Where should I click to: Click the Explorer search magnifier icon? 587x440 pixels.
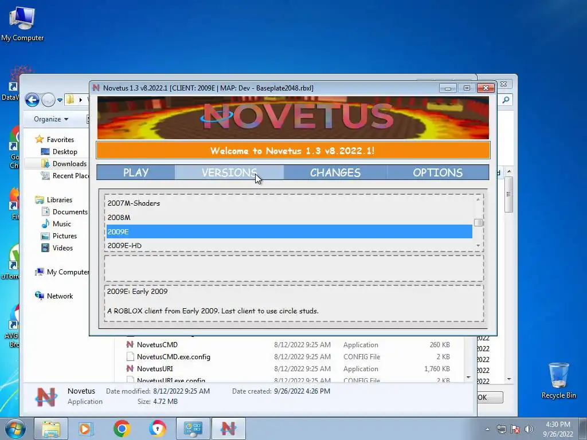(506, 100)
